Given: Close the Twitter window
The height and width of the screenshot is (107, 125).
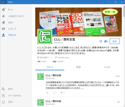Looking at the screenshot, I should (x=122, y=2).
